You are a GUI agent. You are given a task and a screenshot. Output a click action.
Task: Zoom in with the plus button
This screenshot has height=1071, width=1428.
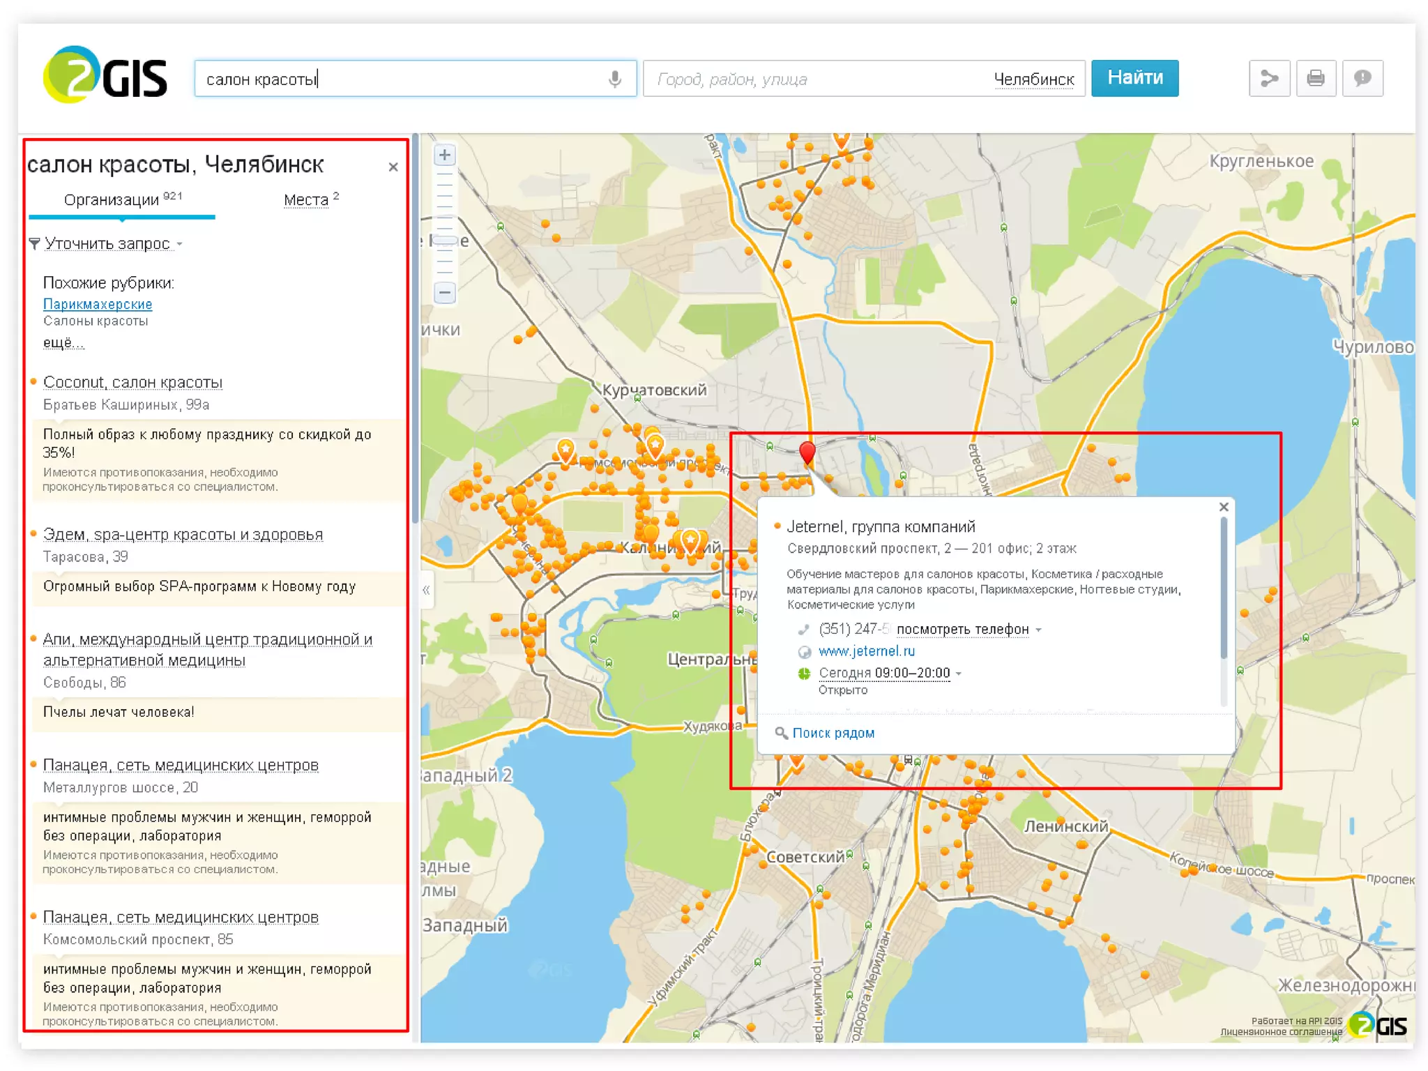(x=445, y=155)
